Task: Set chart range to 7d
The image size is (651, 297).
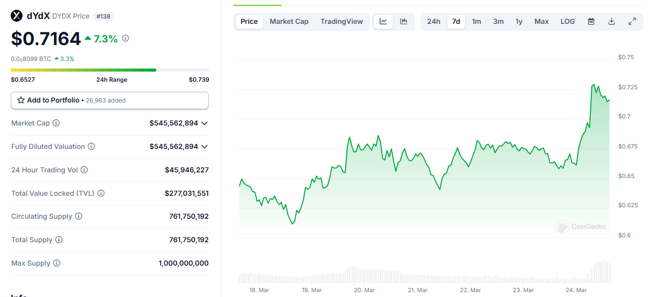Action: [456, 22]
